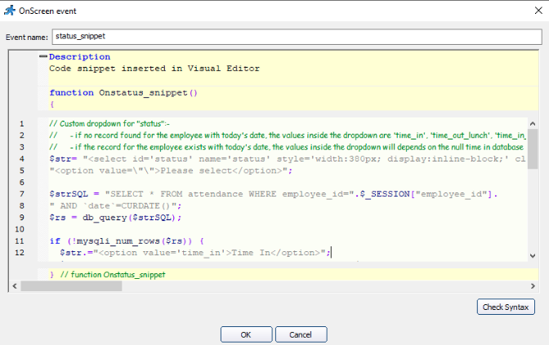Click the horizontal scrollbar right arrow
Viewport: 549px width, 345px height.
[532, 285]
